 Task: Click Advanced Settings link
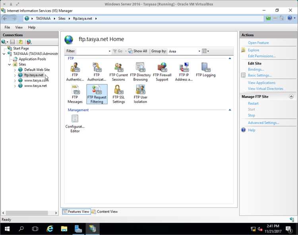pyautogui.click(x=263, y=123)
